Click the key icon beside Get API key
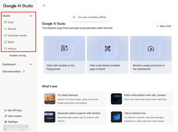178x132 pixels. pos(6,110)
